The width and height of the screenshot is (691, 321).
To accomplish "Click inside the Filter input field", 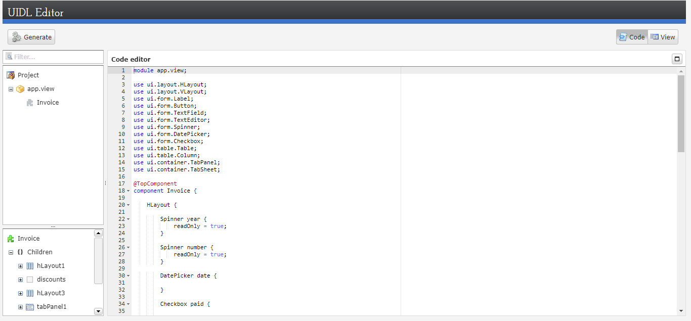I will click(x=56, y=57).
